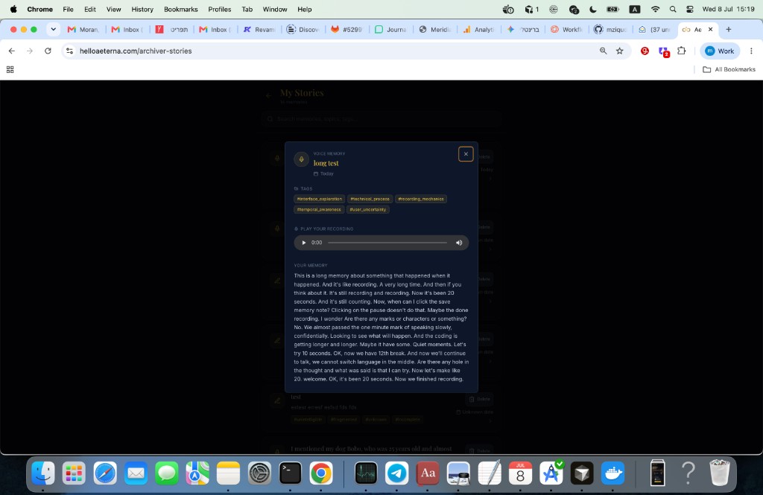
Task: Click the memory transcript text
Action: pyautogui.click(x=381, y=328)
